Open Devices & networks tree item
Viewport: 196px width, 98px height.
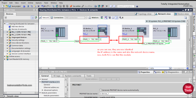click(x=19, y=29)
